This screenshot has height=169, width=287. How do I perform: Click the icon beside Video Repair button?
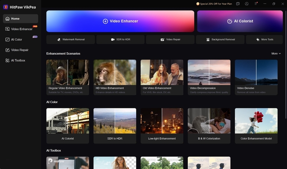pos(162,40)
